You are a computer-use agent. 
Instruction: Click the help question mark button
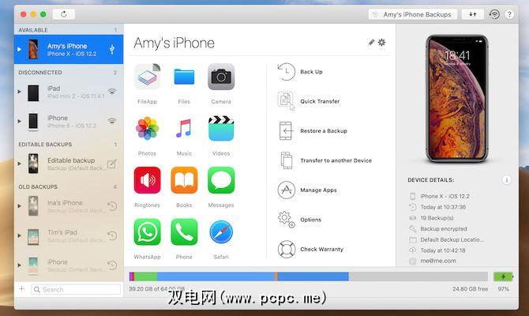coord(509,14)
